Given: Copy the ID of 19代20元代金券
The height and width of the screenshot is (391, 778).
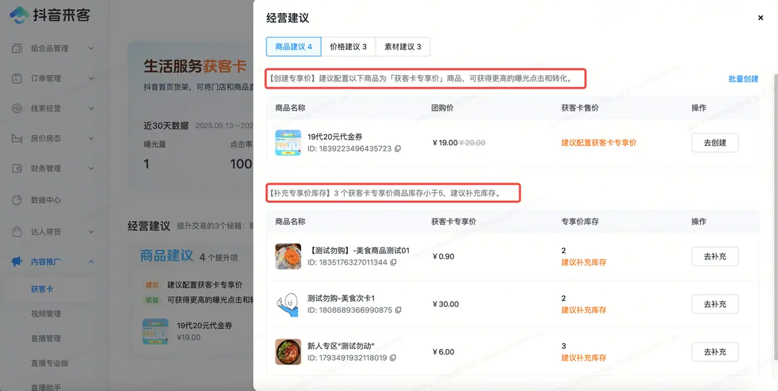Looking at the screenshot, I should [x=398, y=149].
